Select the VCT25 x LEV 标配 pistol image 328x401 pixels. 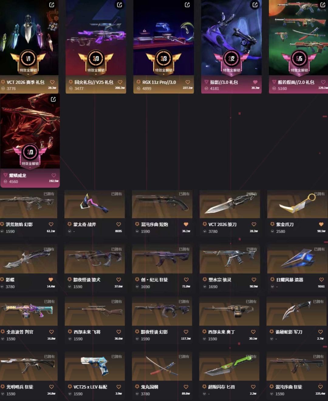point(95,366)
